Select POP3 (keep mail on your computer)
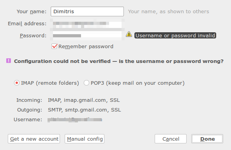231x150 pixels. point(86,83)
